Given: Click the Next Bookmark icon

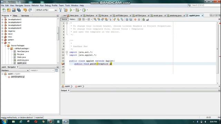Looking at the screenshot, I should (x=118, y=19).
